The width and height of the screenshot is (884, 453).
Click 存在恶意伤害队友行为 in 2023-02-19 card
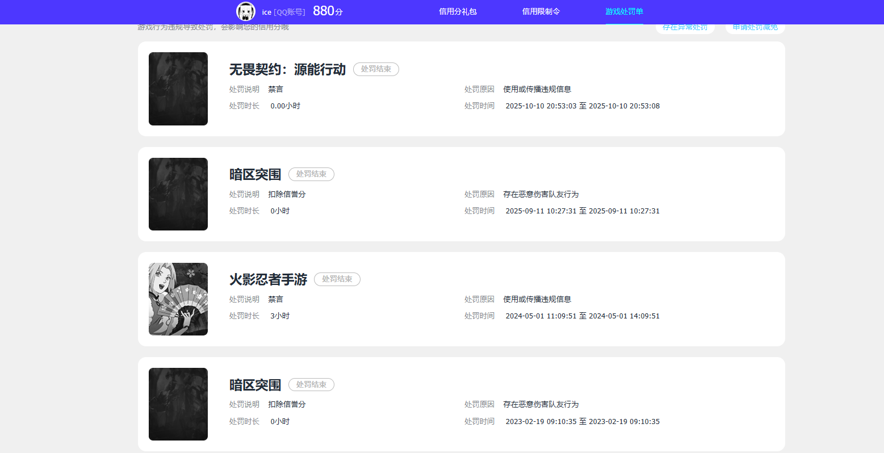(x=541, y=404)
